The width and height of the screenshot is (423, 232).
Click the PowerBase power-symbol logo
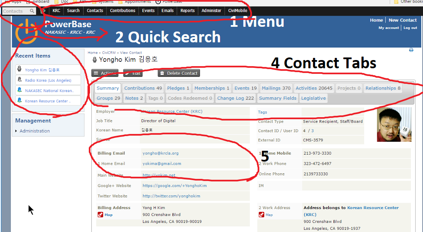point(26,31)
